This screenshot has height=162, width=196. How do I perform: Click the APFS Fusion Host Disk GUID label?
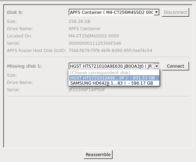point(36,51)
